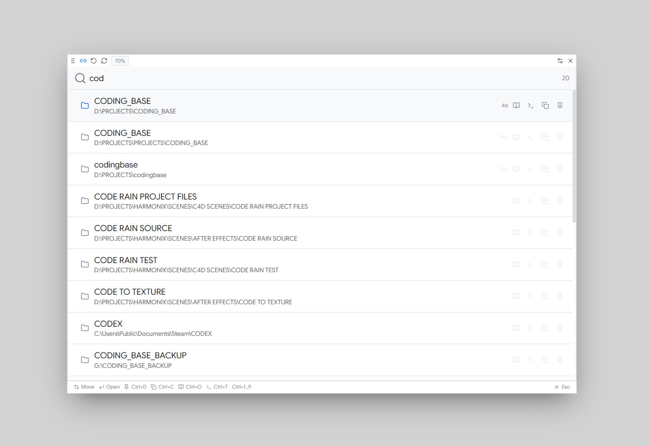Click the drag-handle dots icon top-left
650x446 pixels.
[73, 61]
